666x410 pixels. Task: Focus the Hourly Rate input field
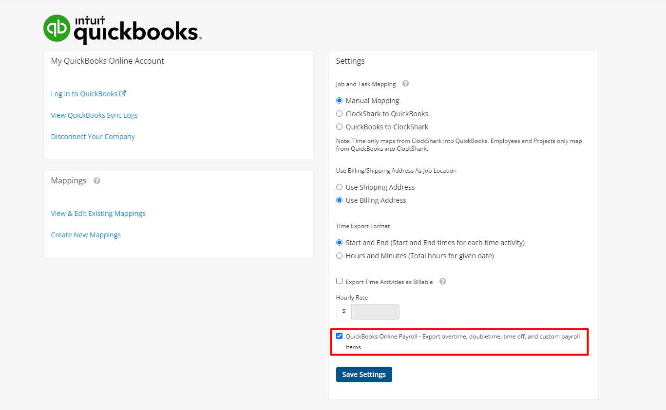(375, 312)
